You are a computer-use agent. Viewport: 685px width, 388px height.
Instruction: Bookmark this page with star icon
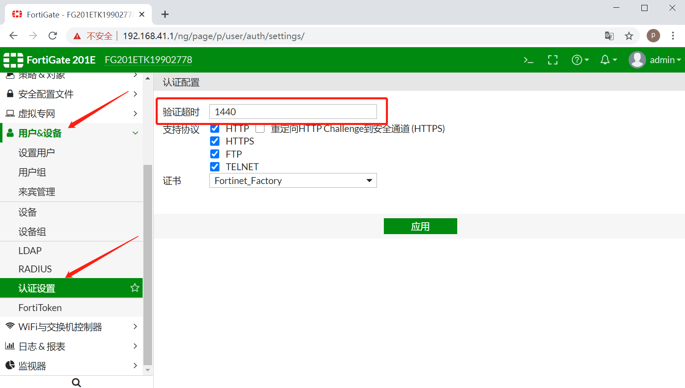pos(629,36)
